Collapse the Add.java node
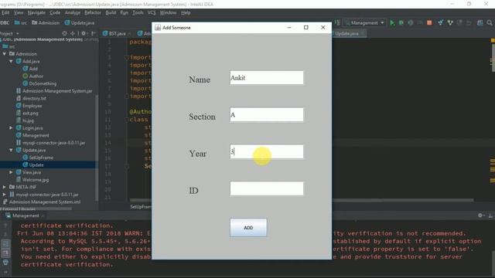Screen dimensions: 495x278 point(11,61)
